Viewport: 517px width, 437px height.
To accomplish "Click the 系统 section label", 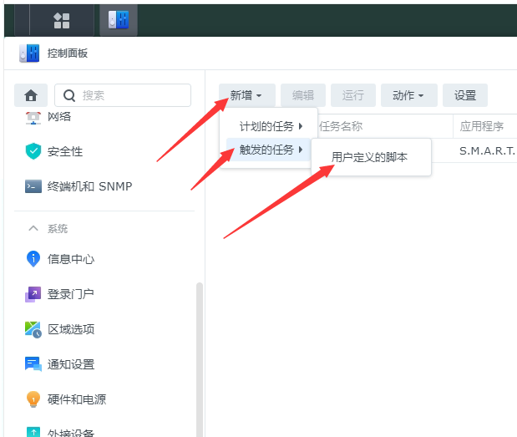I will [x=58, y=228].
